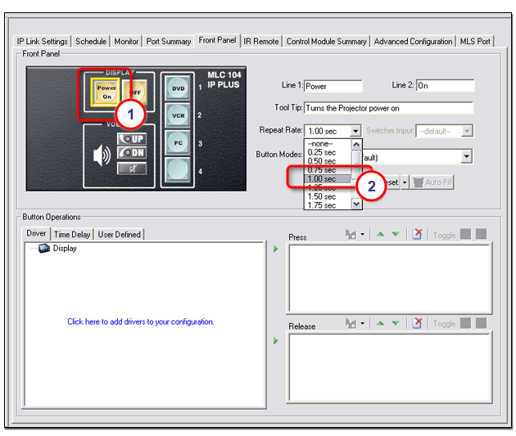Choose --none-- repeat rate

coord(328,144)
